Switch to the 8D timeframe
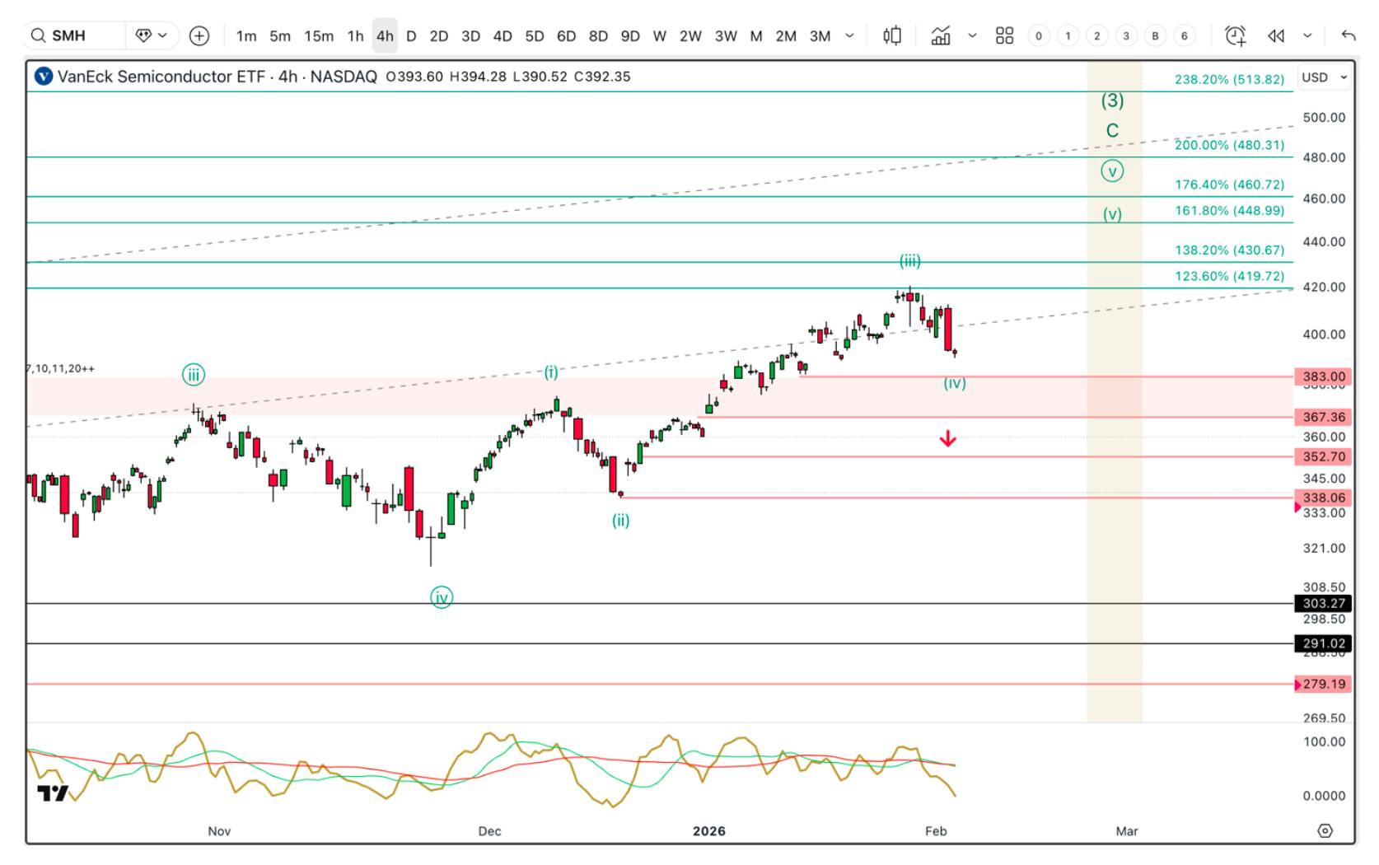Viewport: 1379px width, 865px height. click(x=598, y=35)
